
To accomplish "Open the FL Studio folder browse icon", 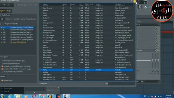I will (2, 19).
